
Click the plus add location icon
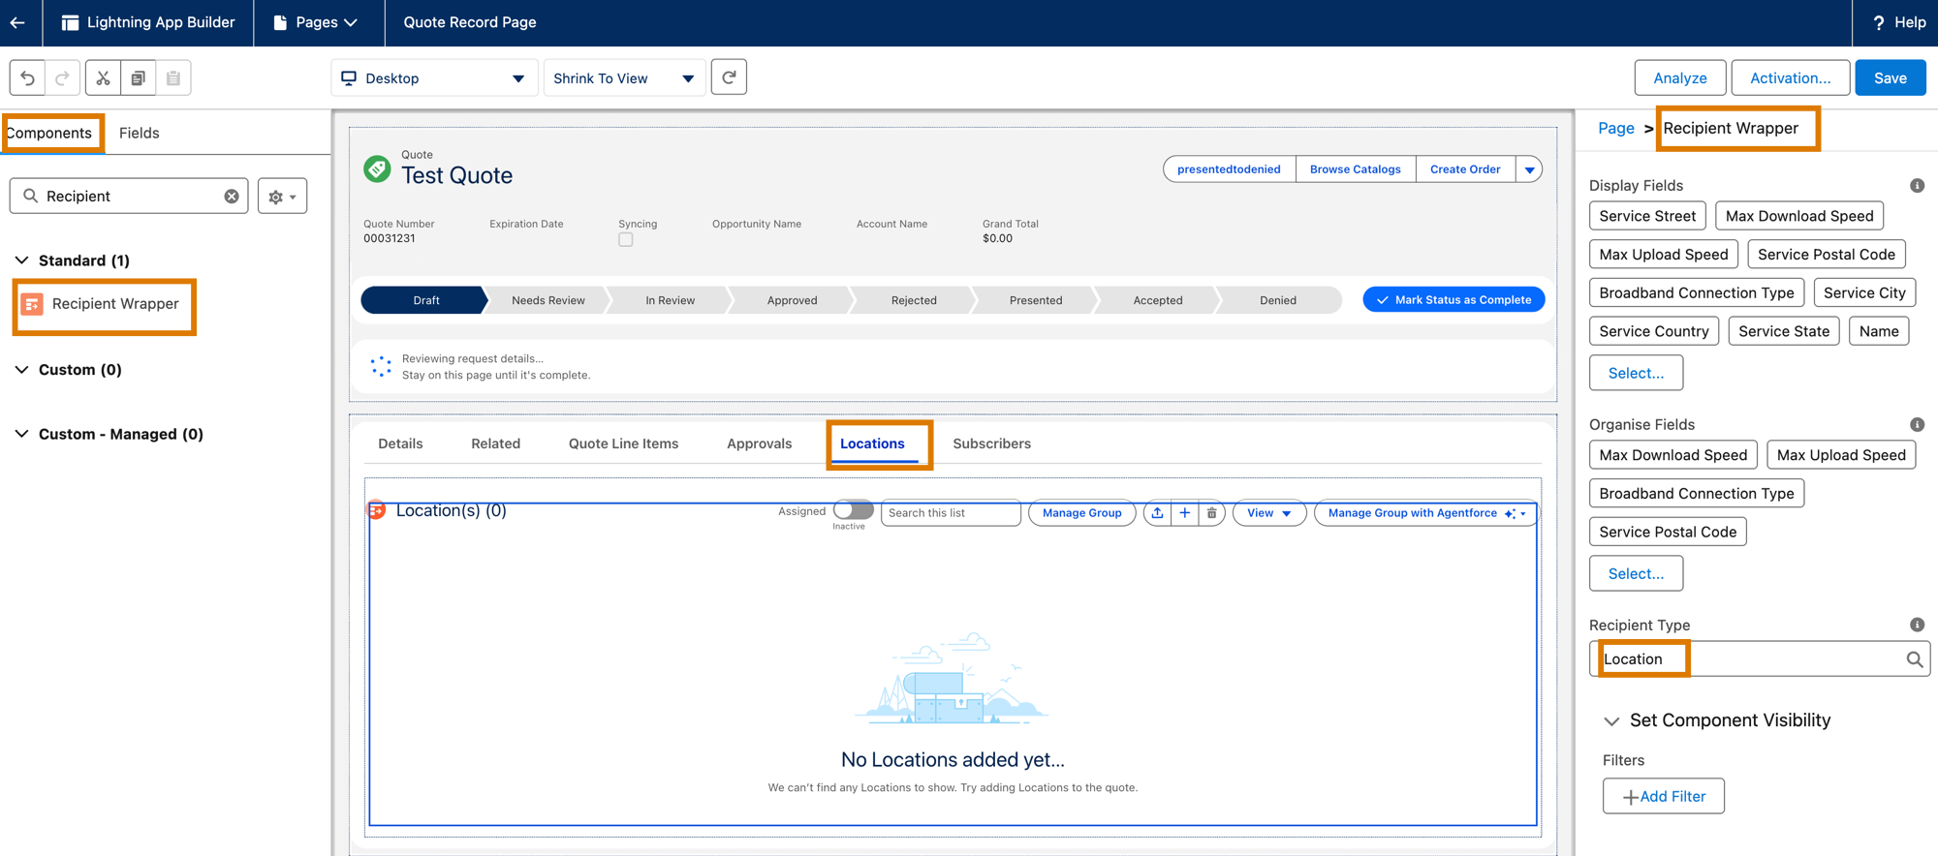(1184, 513)
